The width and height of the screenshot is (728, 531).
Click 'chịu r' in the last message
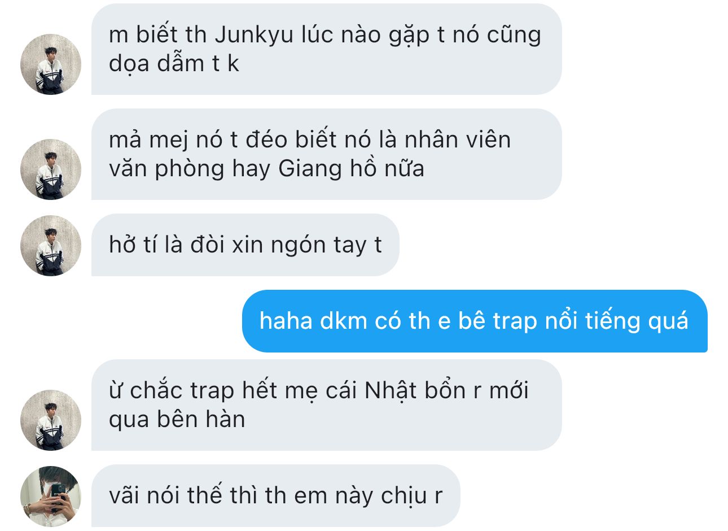[411, 496]
